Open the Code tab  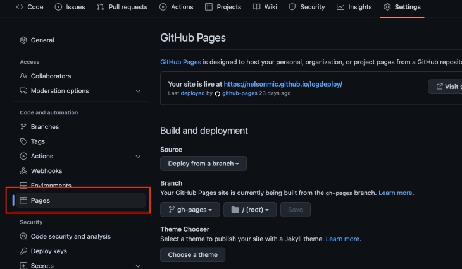(x=30, y=7)
